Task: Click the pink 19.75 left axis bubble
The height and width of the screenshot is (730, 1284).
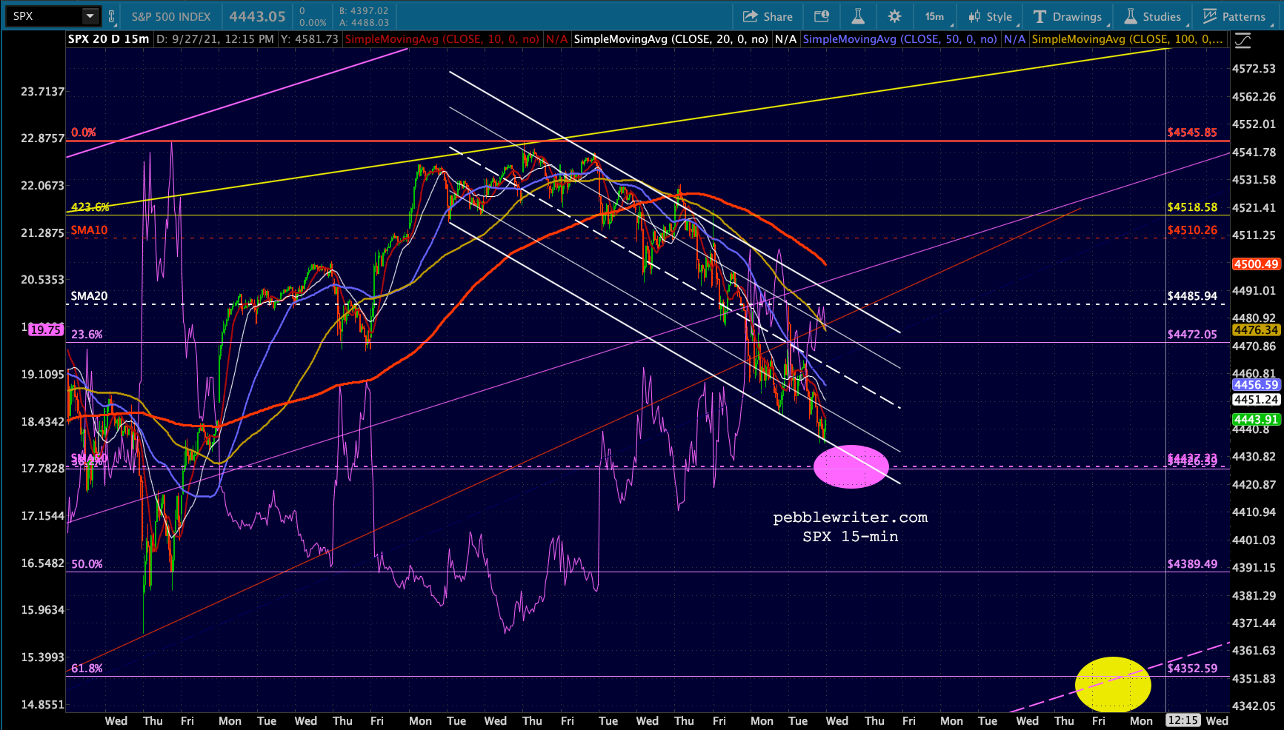Action: (x=46, y=330)
